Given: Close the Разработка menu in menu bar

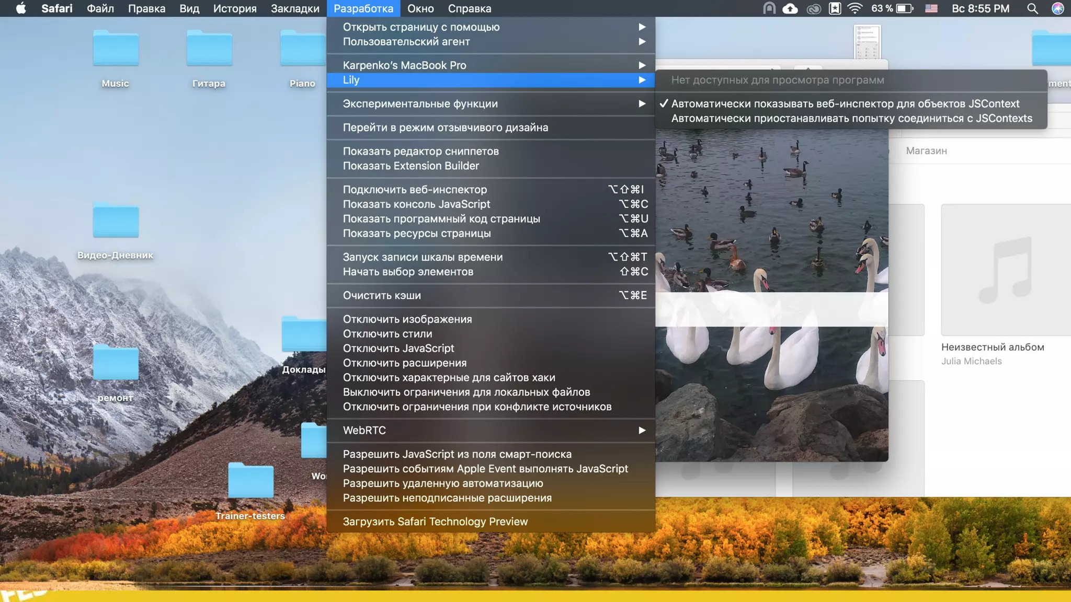Looking at the screenshot, I should (363, 8).
